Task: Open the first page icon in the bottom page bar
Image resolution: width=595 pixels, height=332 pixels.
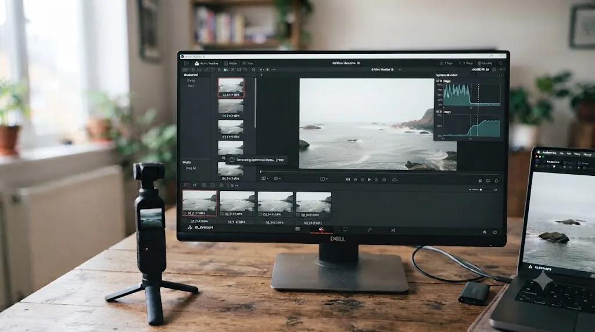Action: tap(297, 229)
